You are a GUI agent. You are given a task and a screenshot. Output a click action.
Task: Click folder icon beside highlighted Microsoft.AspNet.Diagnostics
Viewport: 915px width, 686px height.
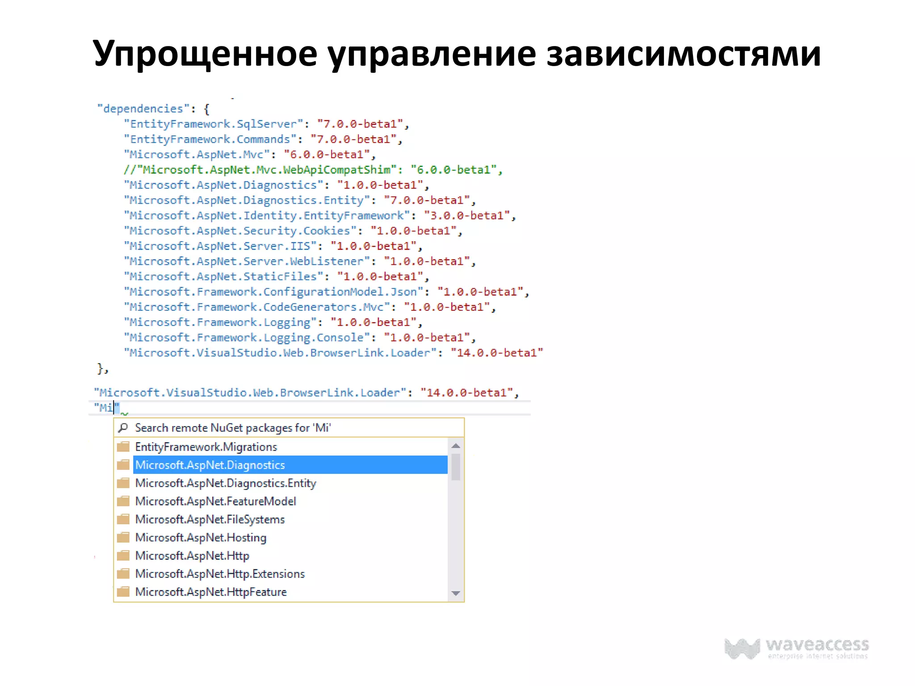tap(123, 465)
